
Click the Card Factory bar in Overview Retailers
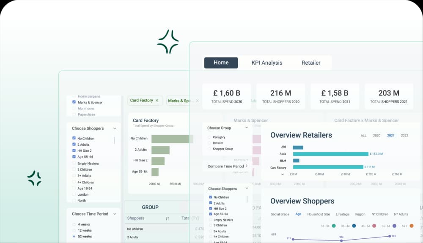coord(328,167)
